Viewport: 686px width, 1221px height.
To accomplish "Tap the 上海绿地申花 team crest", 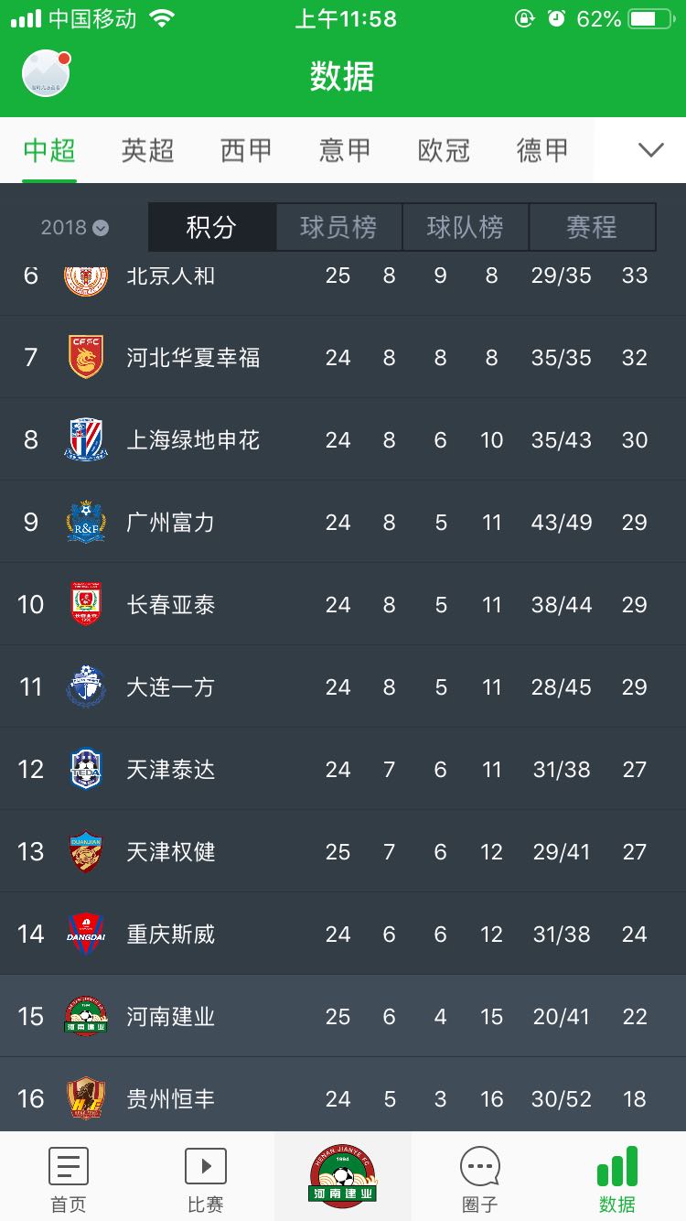I will pyautogui.click(x=86, y=439).
